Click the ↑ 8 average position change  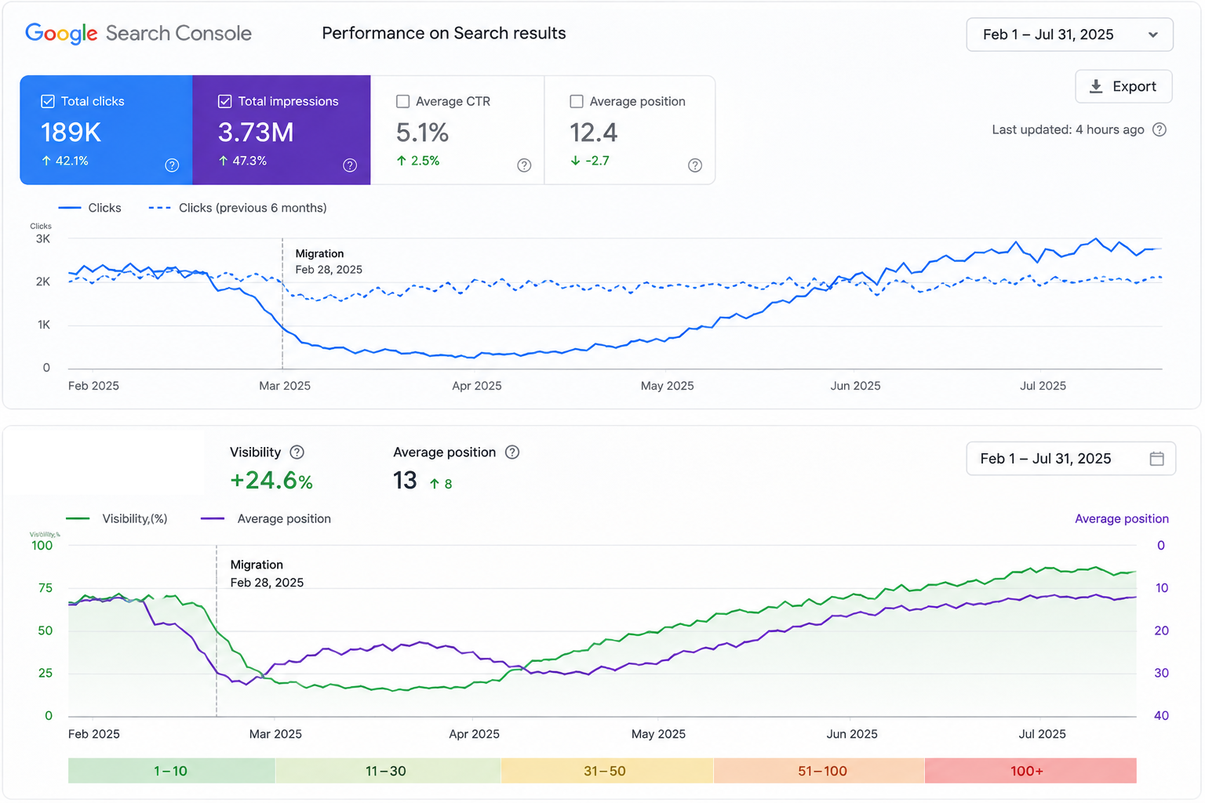click(441, 484)
